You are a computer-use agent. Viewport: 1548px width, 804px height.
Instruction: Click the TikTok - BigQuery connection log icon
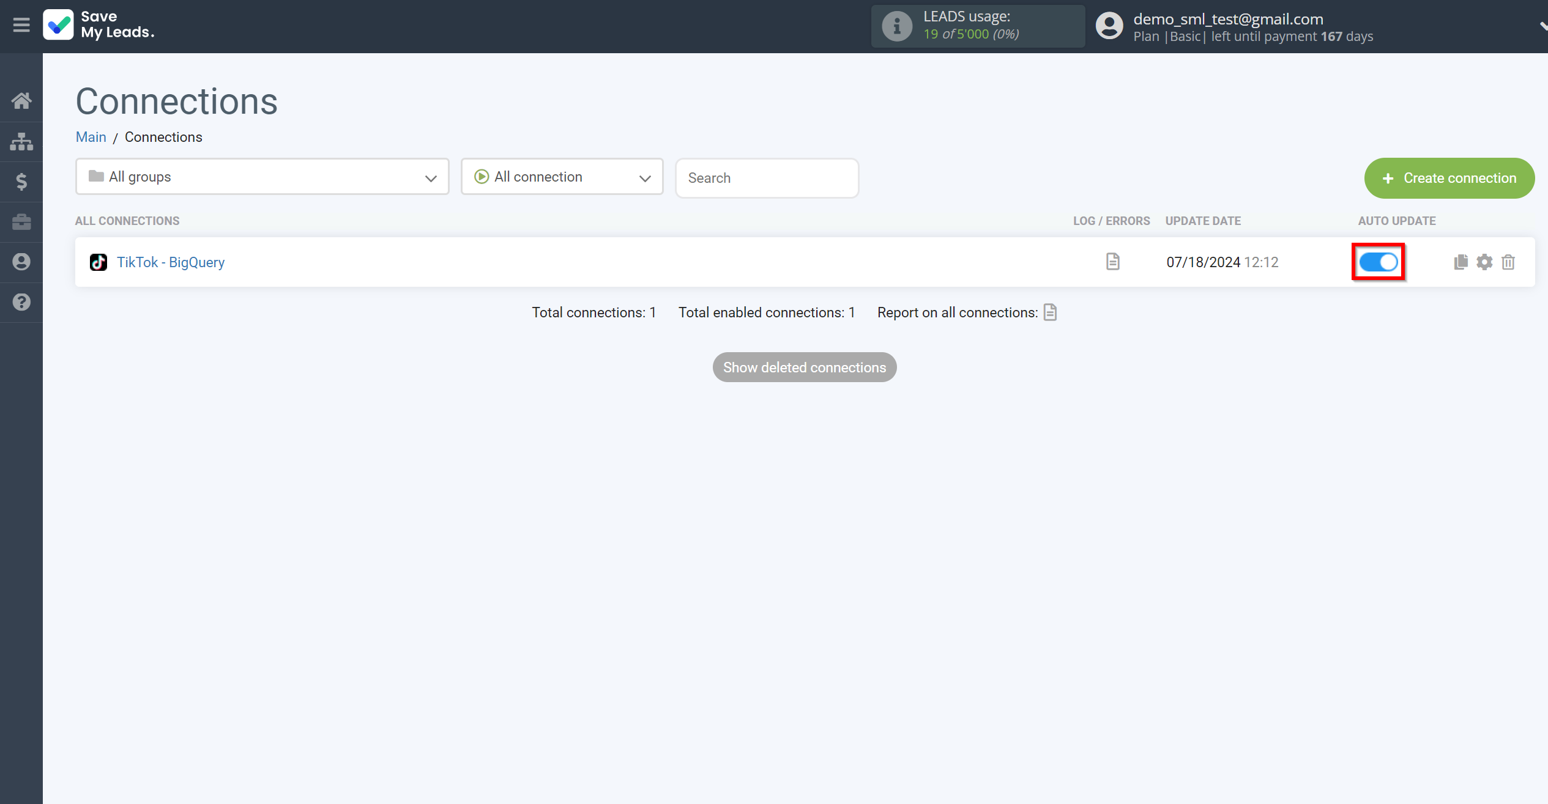point(1113,262)
